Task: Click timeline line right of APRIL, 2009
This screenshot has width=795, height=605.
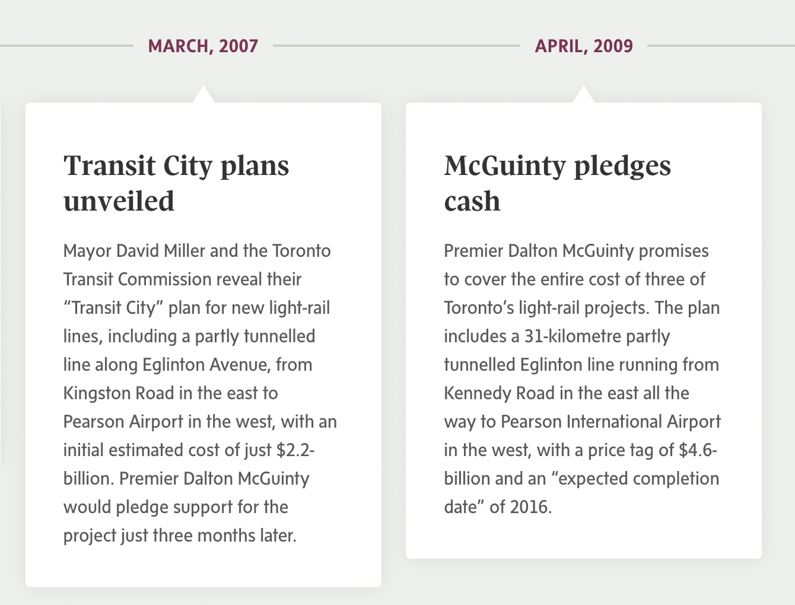Action: pyautogui.click(x=720, y=45)
